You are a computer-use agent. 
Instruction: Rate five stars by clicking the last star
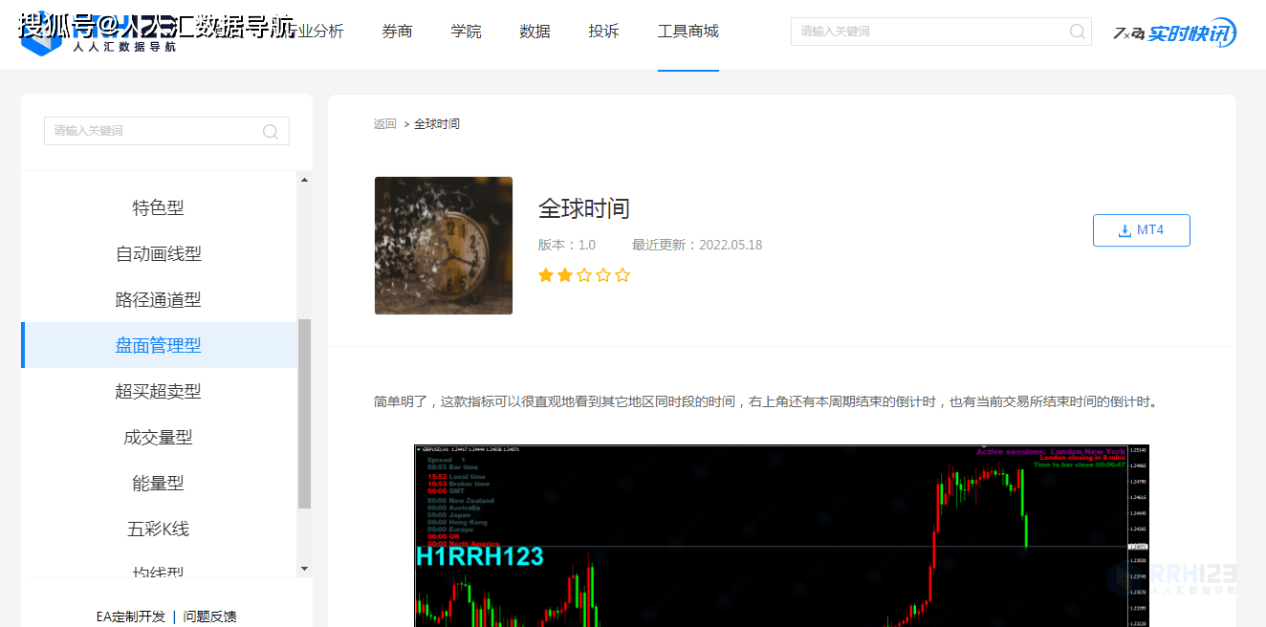pos(622,274)
